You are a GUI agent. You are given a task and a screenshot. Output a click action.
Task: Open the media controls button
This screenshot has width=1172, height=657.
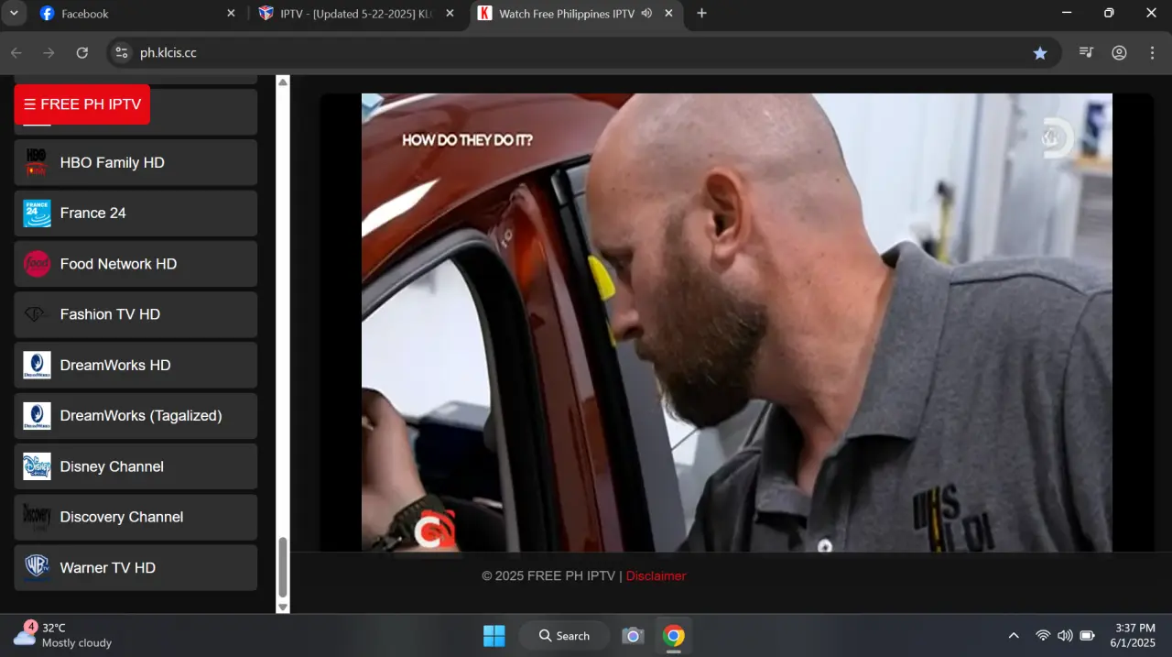pos(1087,53)
